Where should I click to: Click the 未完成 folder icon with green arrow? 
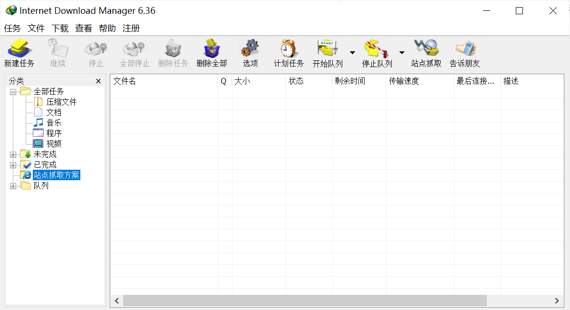coord(26,154)
